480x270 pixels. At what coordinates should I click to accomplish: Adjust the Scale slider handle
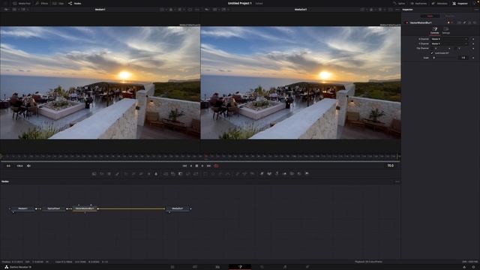(x=434, y=58)
